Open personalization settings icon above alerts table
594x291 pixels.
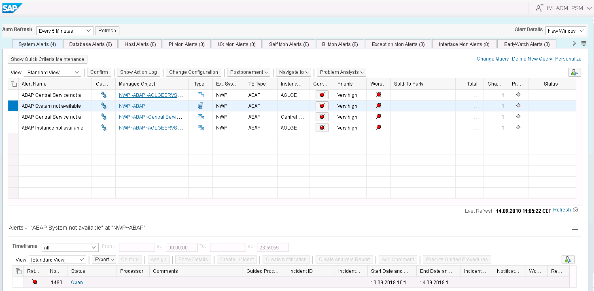click(x=574, y=72)
